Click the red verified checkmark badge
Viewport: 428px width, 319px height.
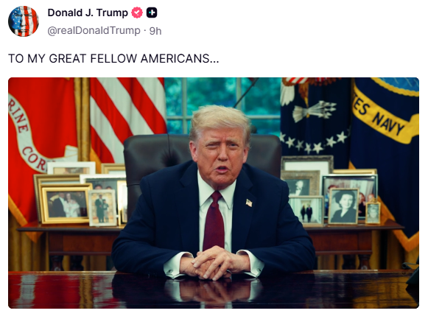tap(137, 13)
